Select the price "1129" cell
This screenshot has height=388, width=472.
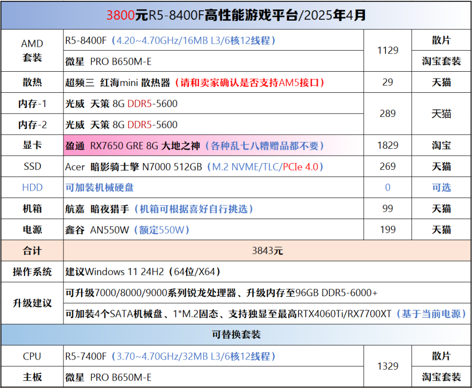[x=388, y=51]
